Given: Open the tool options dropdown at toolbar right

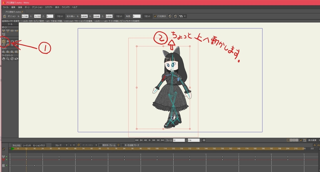Looking at the screenshot, I should pyautogui.click(x=184, y=16).
